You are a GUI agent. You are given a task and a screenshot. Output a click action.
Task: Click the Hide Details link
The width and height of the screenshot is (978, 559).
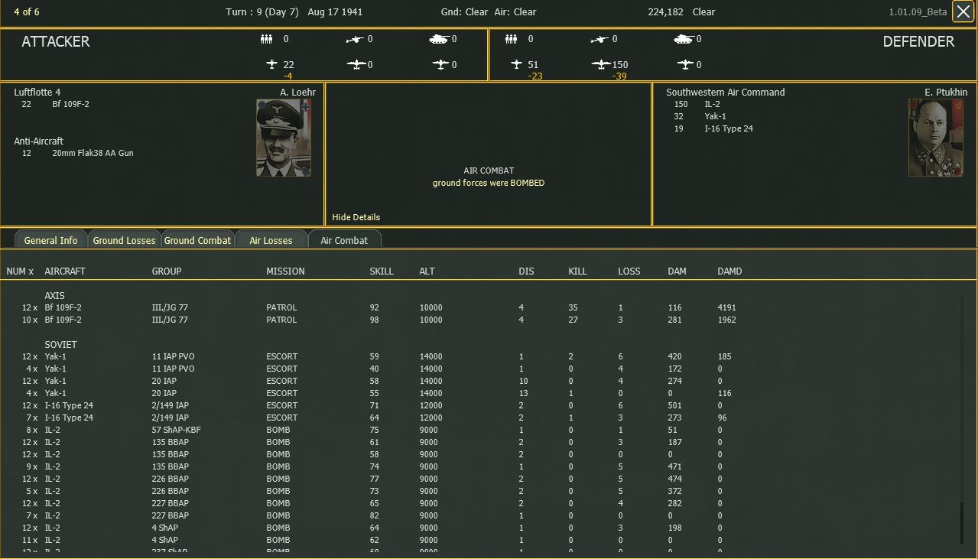click(x=356, y=217)
